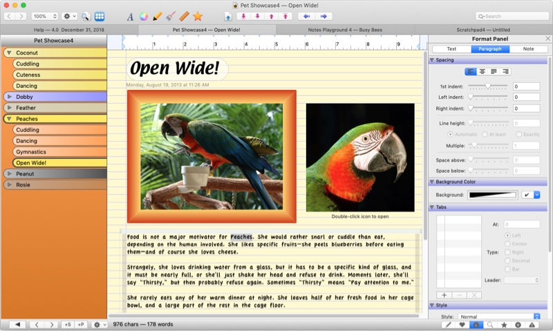
Task: Collapse the Background Color section
Action: pyautogui.click(x=431, y=182)
